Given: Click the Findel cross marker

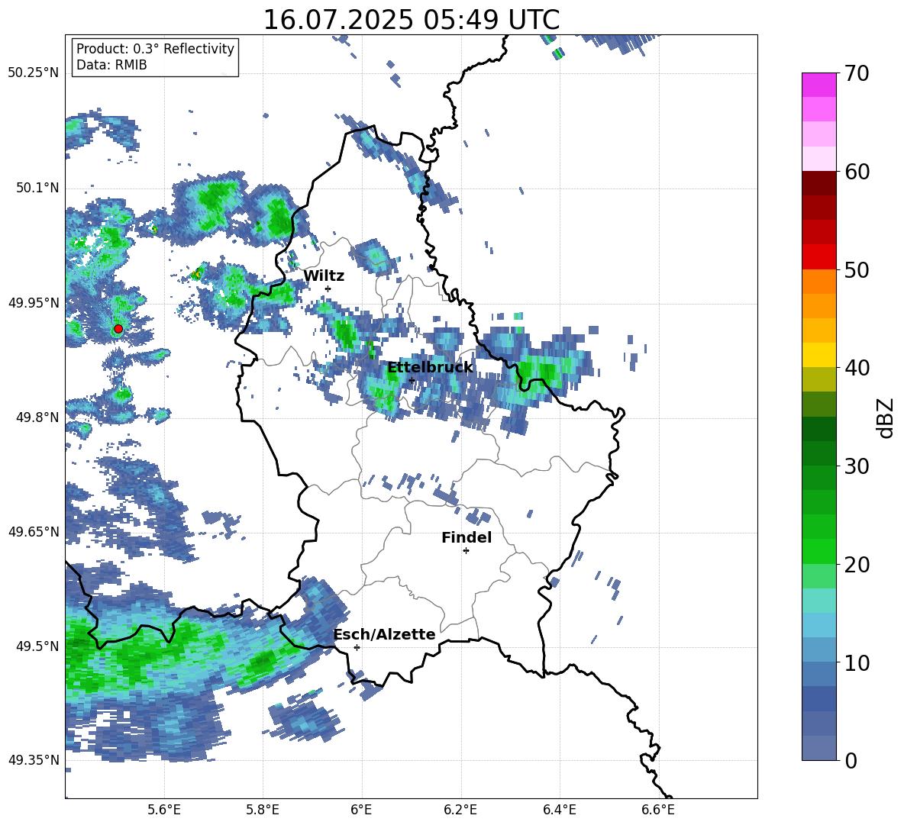Looking at the screenshot, I should (466, 551).
